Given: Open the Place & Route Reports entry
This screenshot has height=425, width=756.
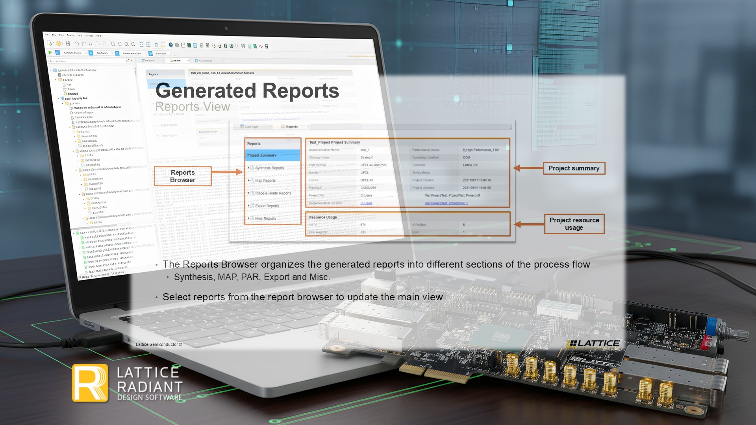Looking at the screenshot, I should coord(273,193).
